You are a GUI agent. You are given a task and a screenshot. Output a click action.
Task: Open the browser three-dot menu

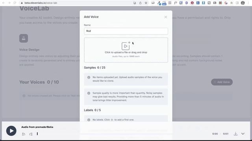pos(248,3)
